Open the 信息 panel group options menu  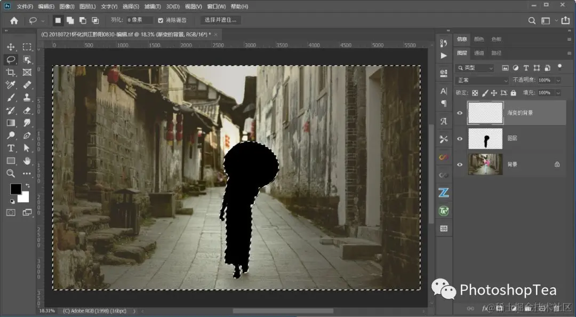click(569, 39)
